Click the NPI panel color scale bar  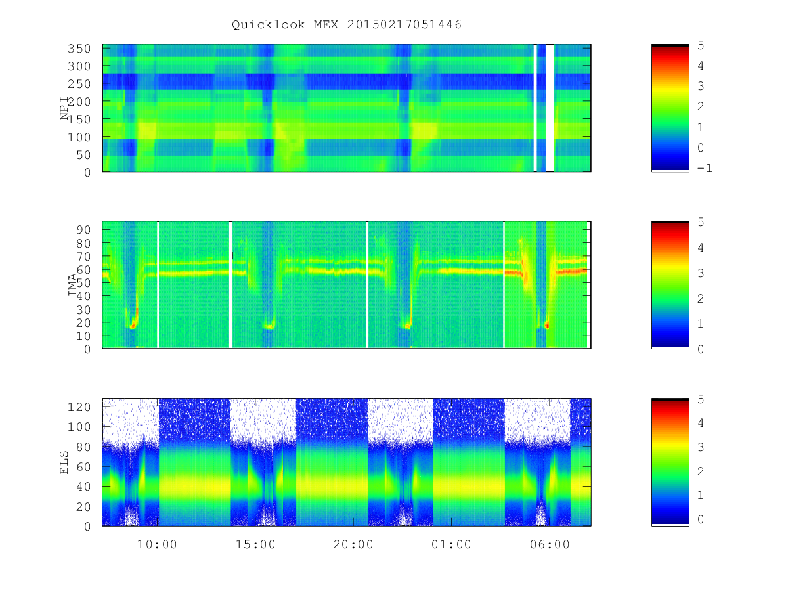(670, 108)
